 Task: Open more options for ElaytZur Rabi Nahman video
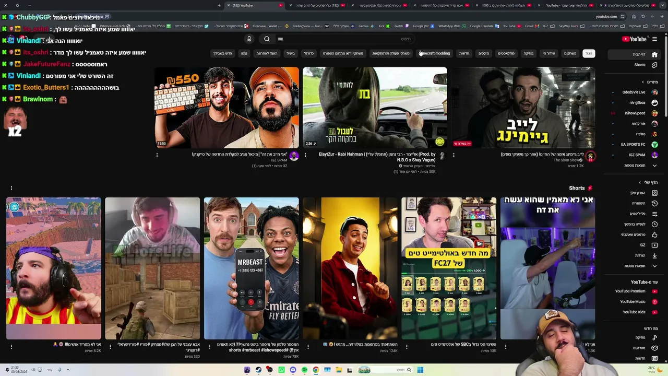click(x=305, y=155)
